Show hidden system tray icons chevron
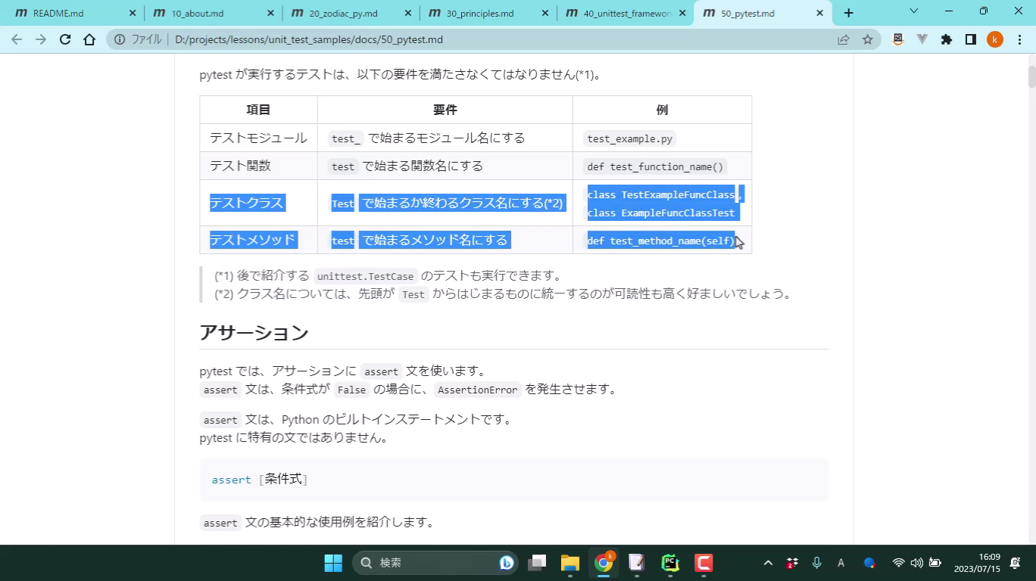 click(768, 563)
